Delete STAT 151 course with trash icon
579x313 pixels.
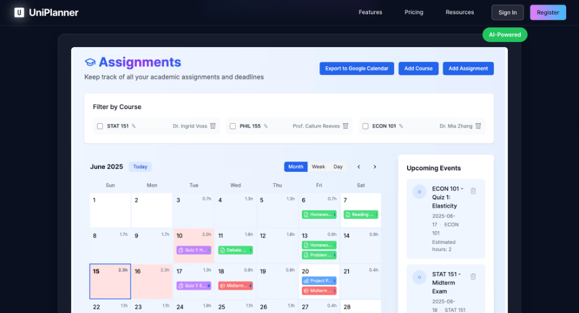(213, 126)
